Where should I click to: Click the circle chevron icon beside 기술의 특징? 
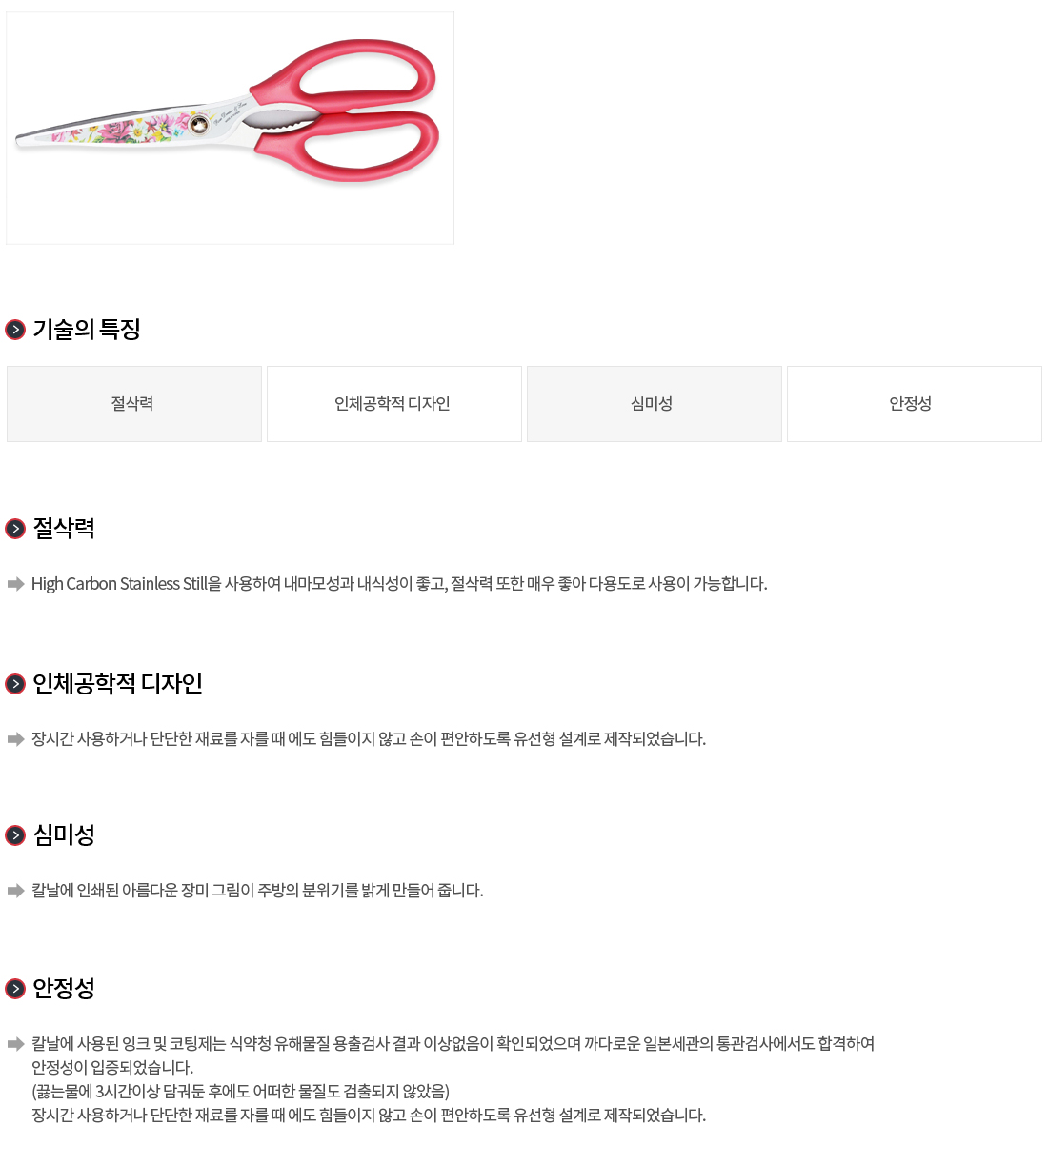(15, 330)
